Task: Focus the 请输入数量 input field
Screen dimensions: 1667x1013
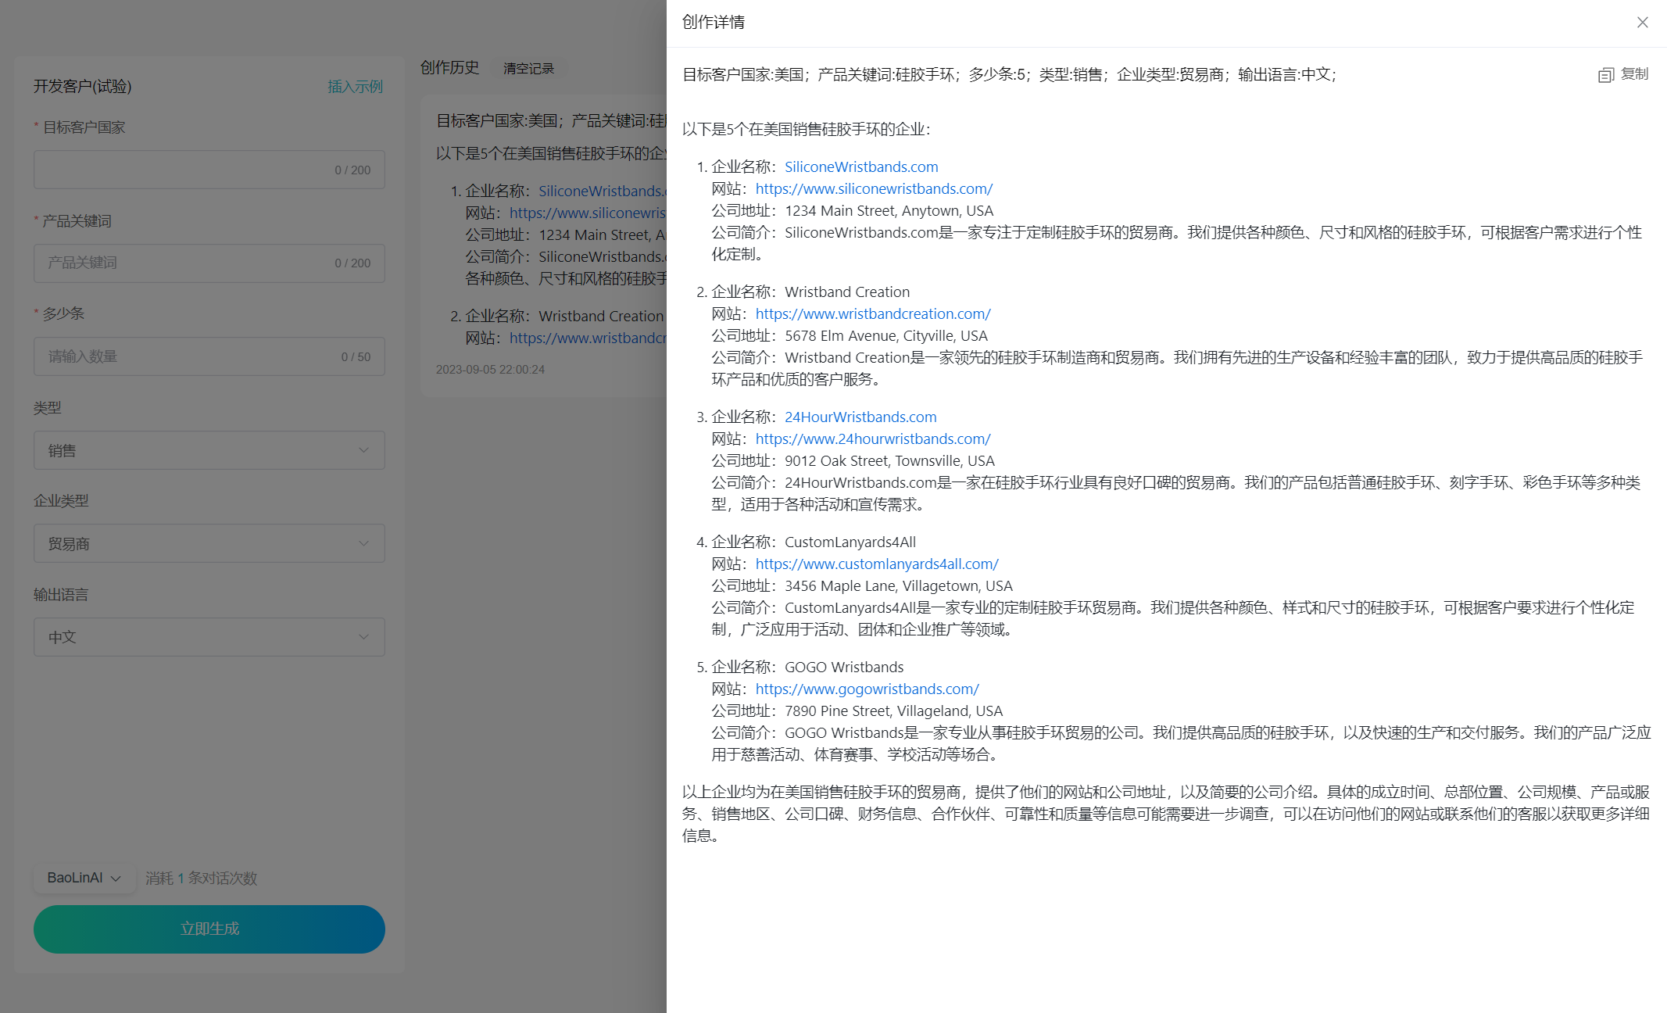Action: (209, 356)
